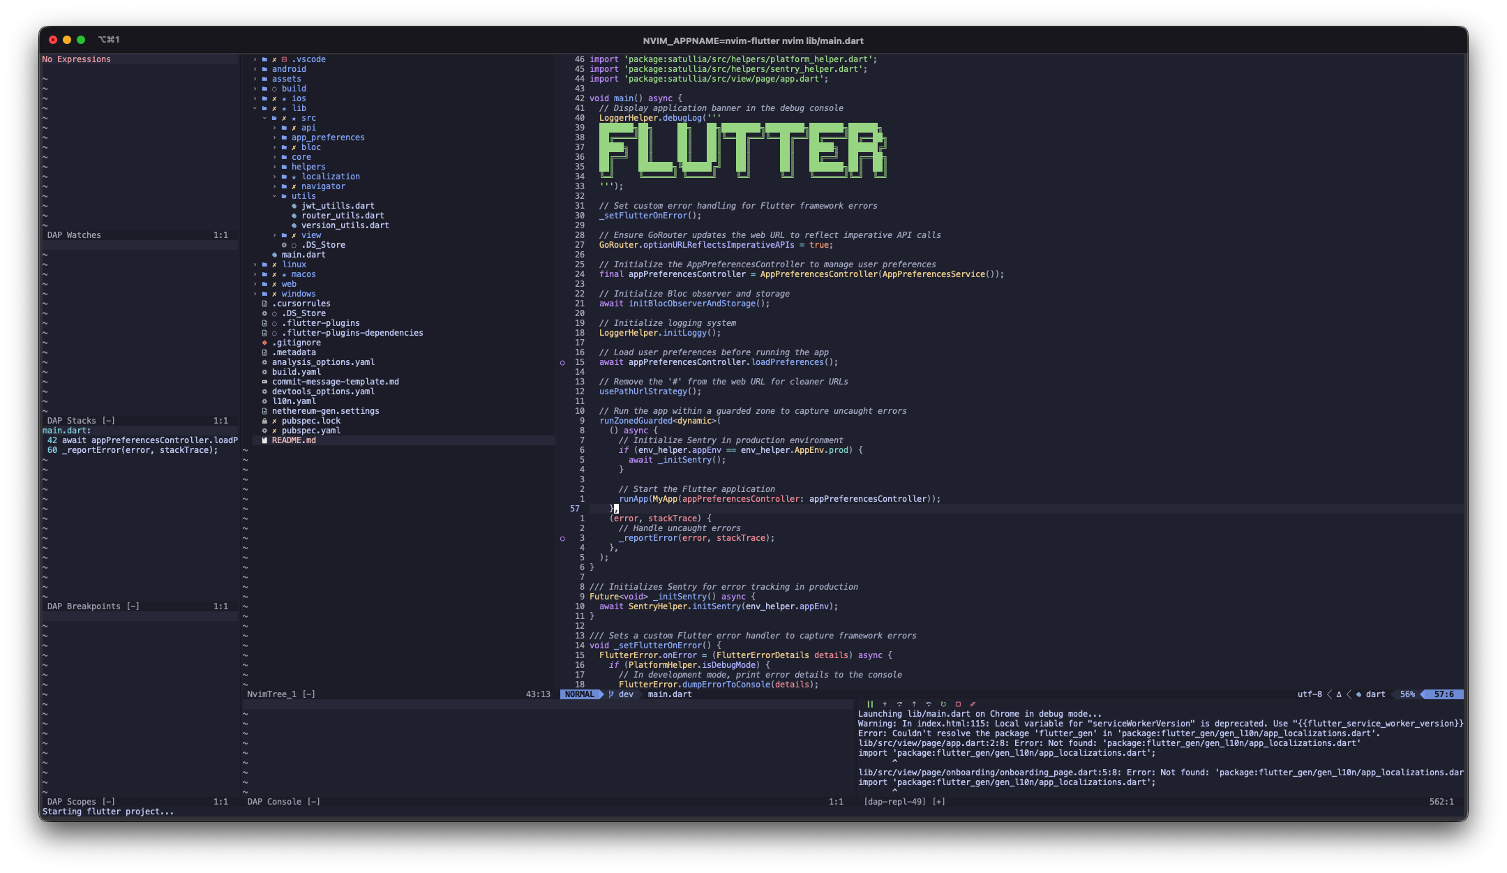
Task: Click the dart file icon for jwt_utills.dart
Action: point(294,206)
